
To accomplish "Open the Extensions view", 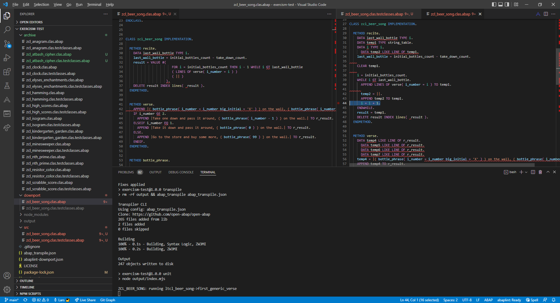I will click(7, 72).
